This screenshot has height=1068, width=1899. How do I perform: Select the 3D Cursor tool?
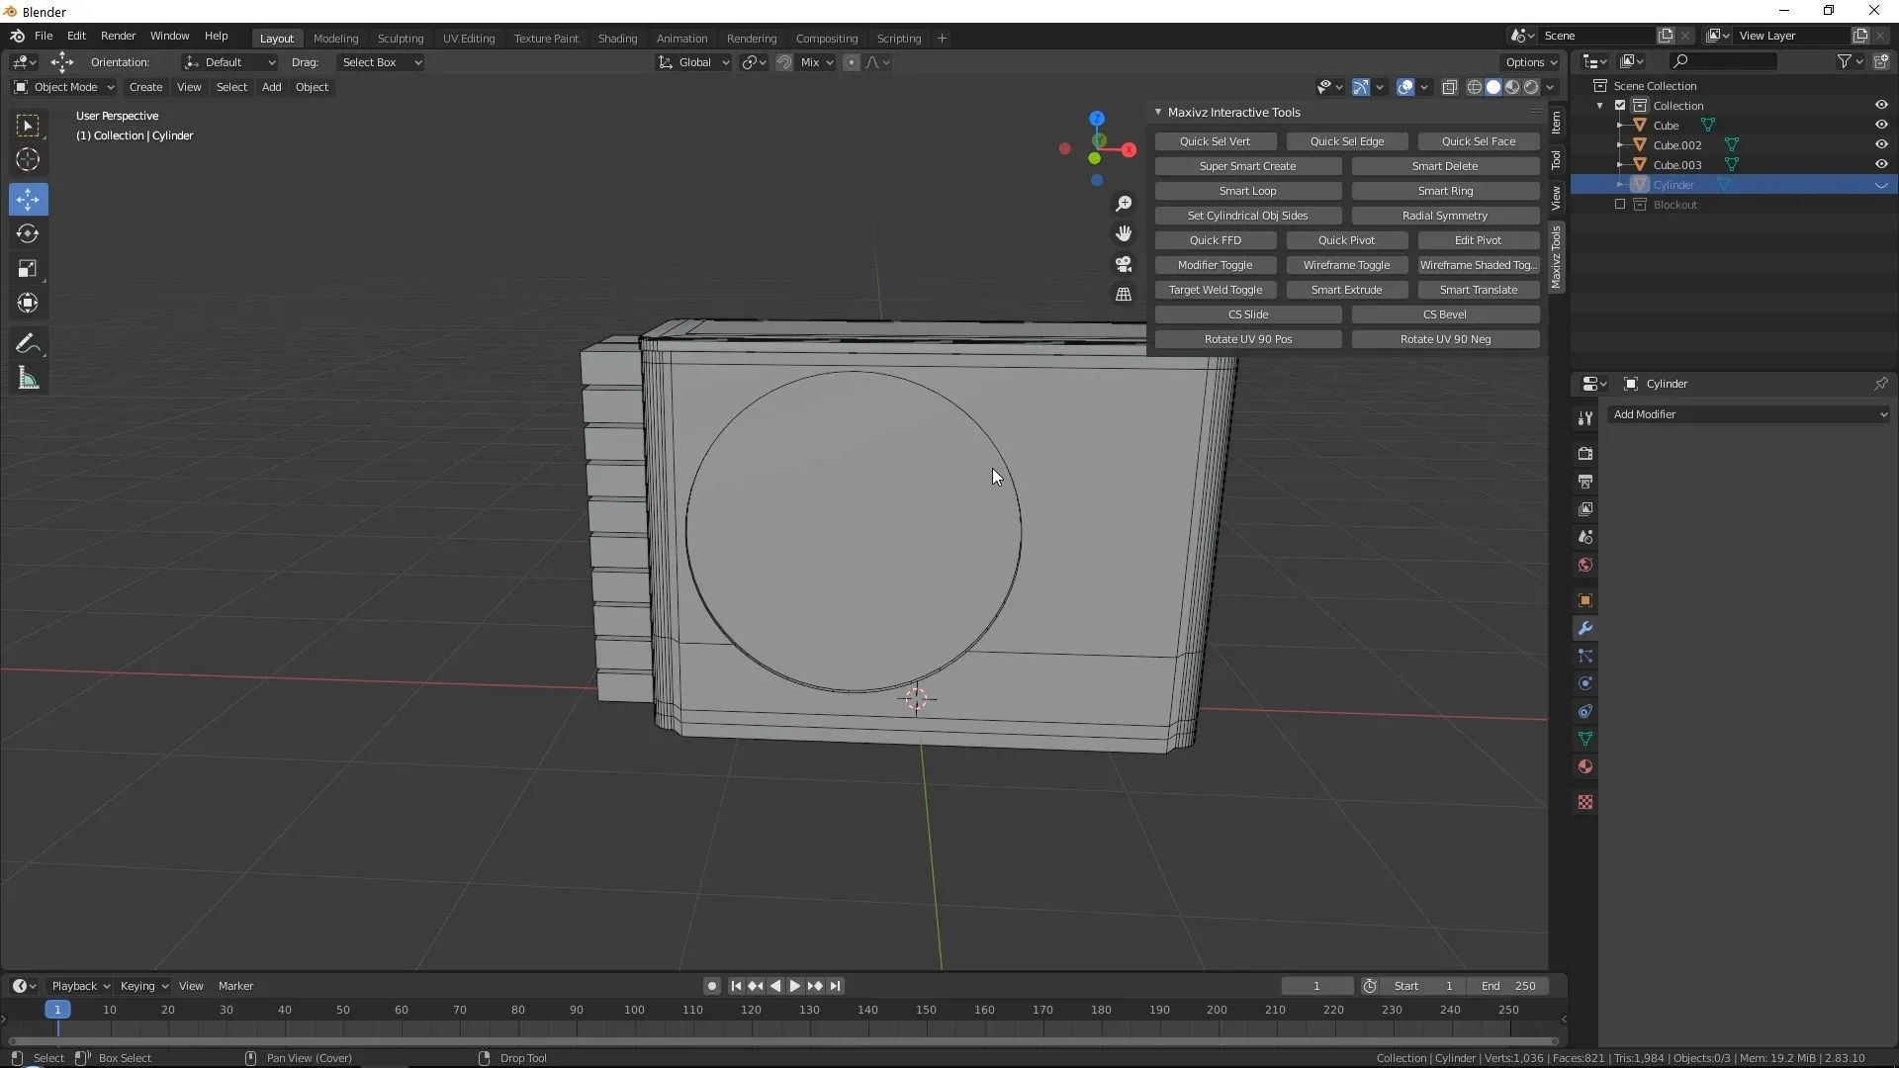28,159
